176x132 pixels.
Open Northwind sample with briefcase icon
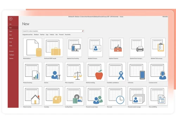(54, 47)
